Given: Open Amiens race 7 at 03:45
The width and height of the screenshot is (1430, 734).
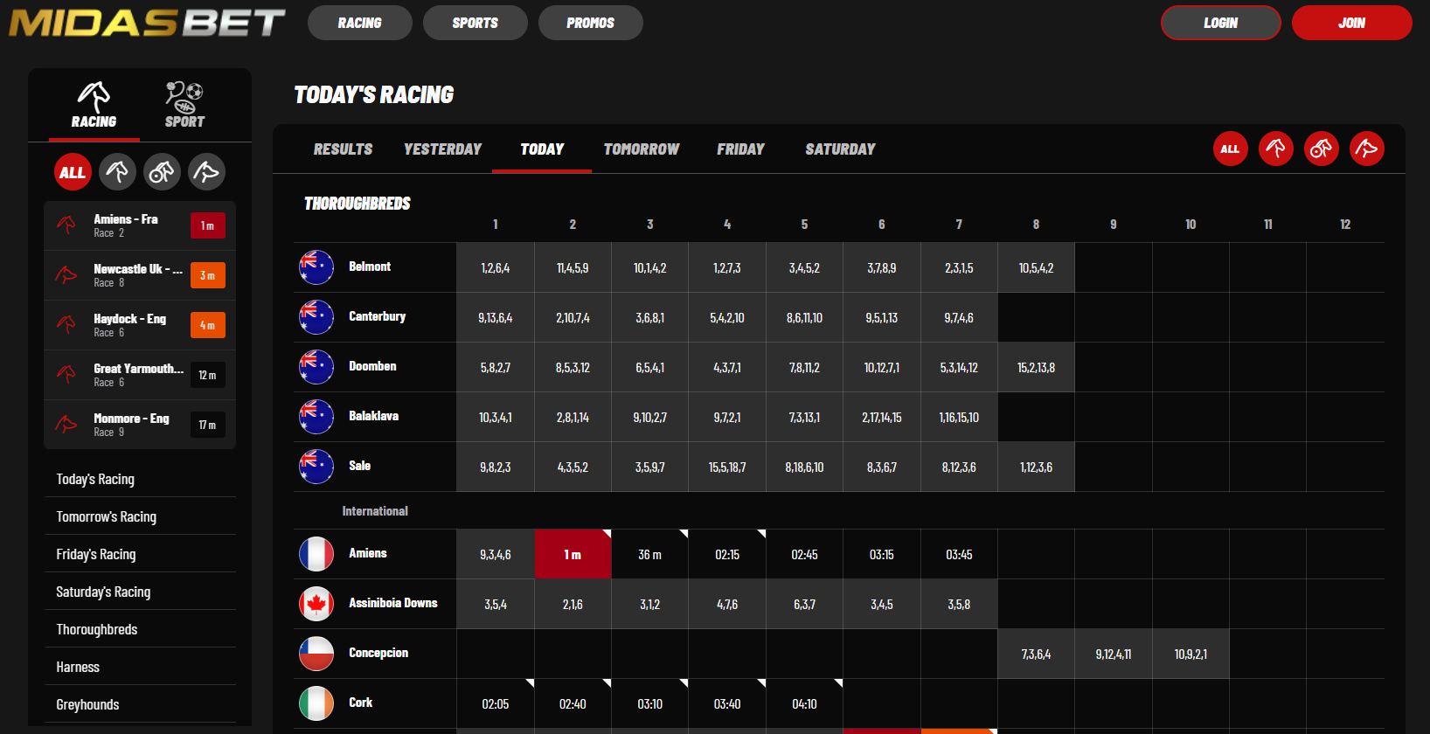Looking at the screenshot, I should click(959, 554).
